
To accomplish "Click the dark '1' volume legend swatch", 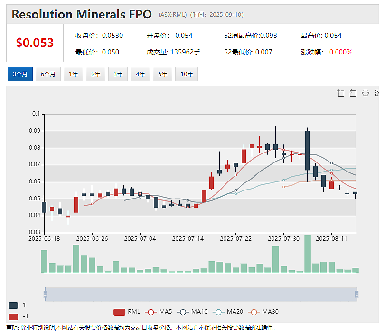I will [13, 305].
